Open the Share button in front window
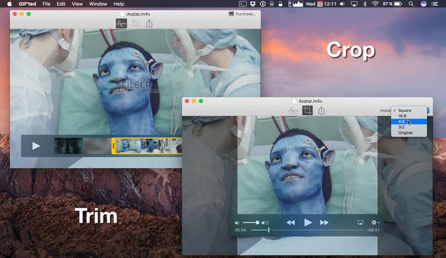The width and height of the screenshot is (446, 258). pos(321,110)
